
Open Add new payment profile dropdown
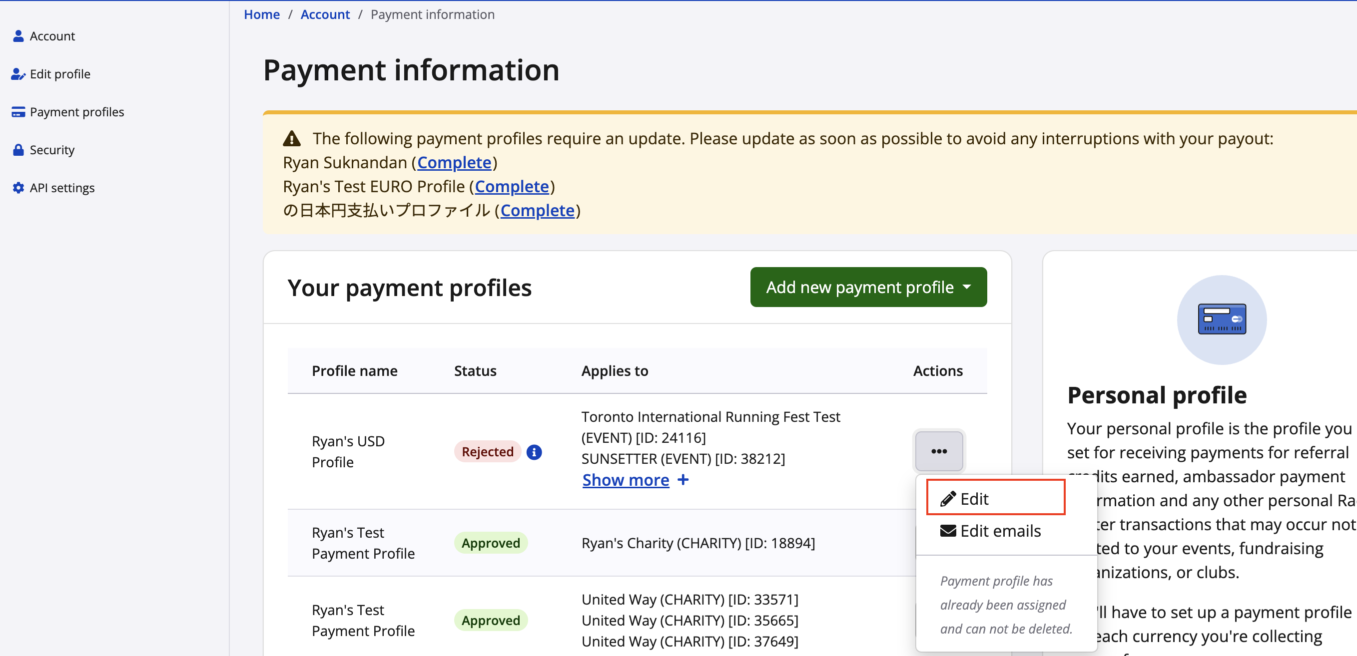point(868,287)
